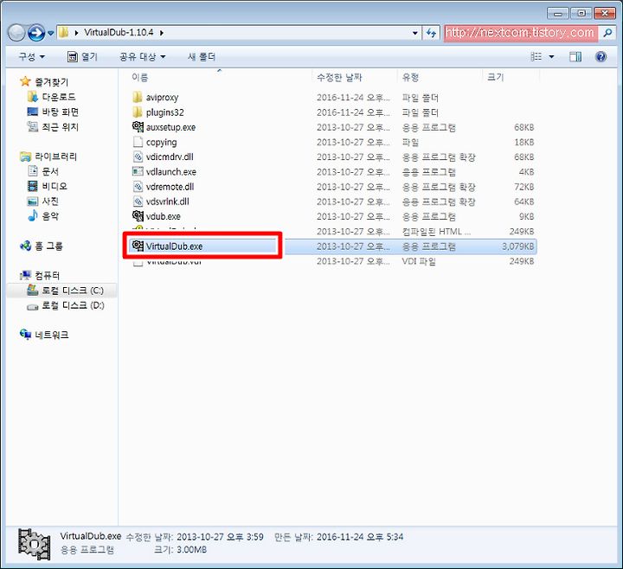Sort by 유형 (Type) column header

pos(410,78)
